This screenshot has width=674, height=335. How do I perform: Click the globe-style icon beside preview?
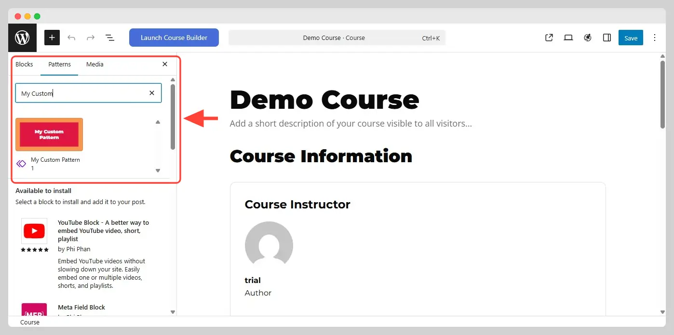coord(588,38)
